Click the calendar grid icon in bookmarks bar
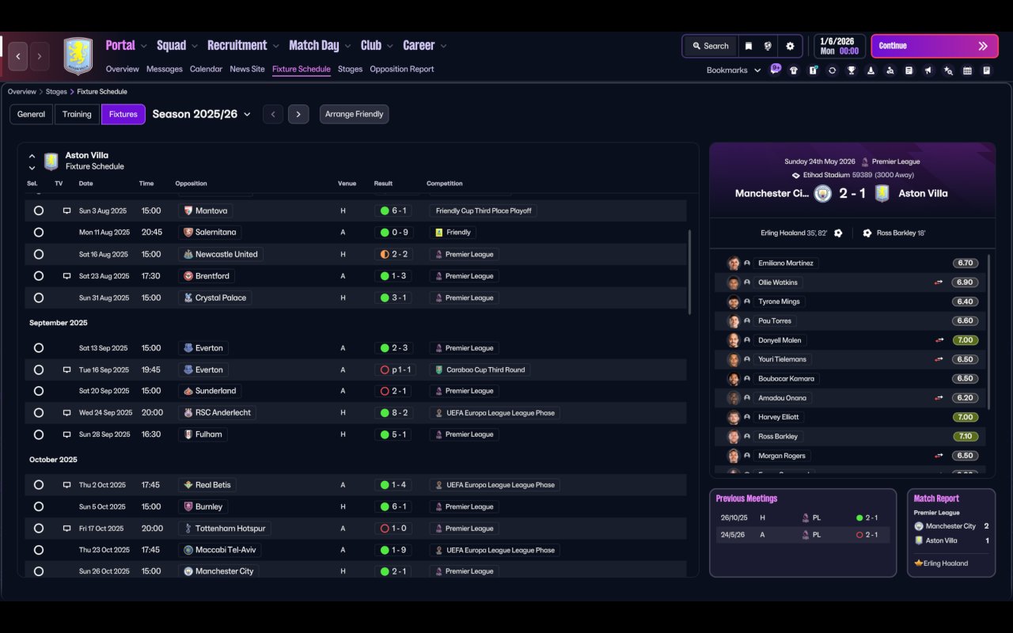Screen dimensions: 1013x633 (967, 70)
